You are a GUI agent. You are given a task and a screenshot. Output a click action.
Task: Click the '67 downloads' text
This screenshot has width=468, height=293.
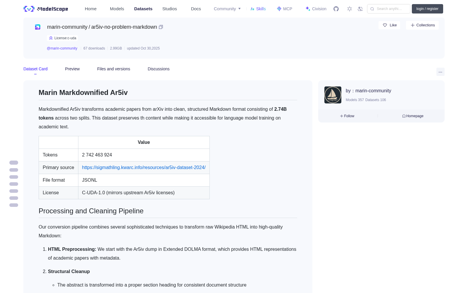(94, 48)
